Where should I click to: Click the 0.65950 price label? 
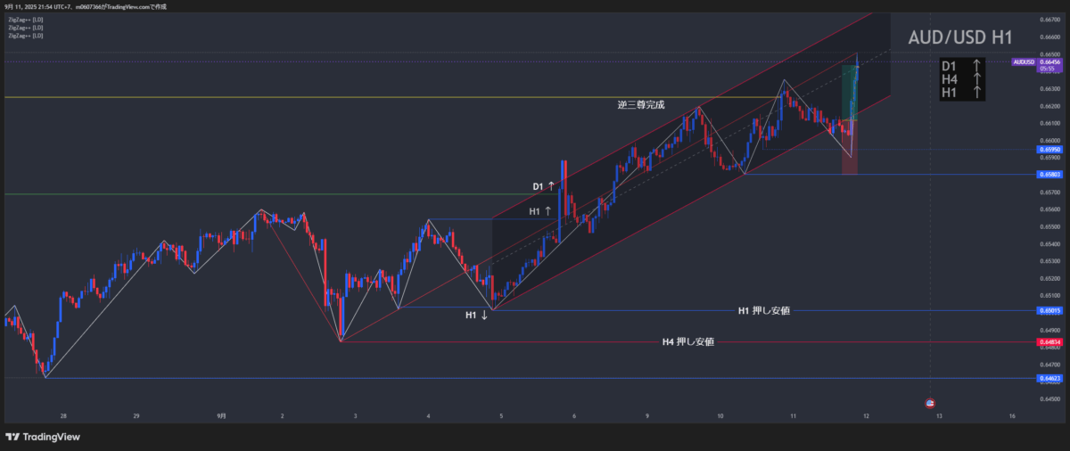click(1049, 150)
